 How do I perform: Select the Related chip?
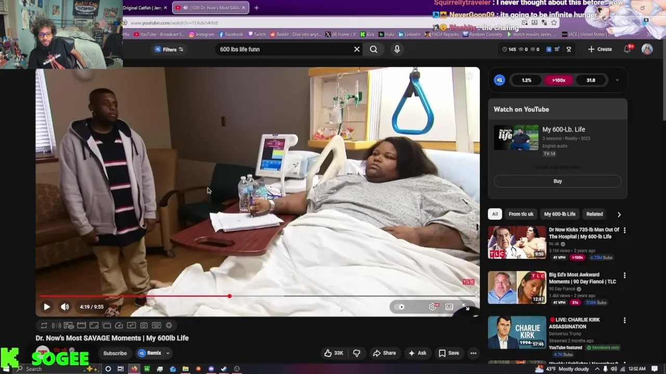(x=595, y=214)
